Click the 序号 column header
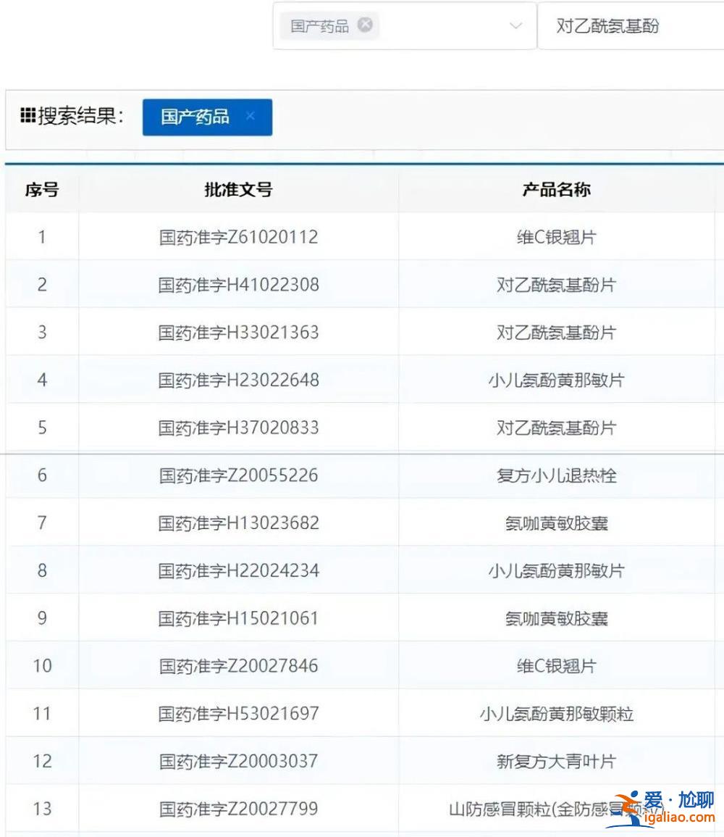724x837 pixels. pyautogui.click(x=42, y=190)
